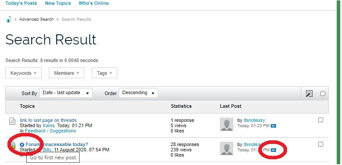Open New Topics tab
This screenshot has height=165, width=342.
click(x=58, y=3)
